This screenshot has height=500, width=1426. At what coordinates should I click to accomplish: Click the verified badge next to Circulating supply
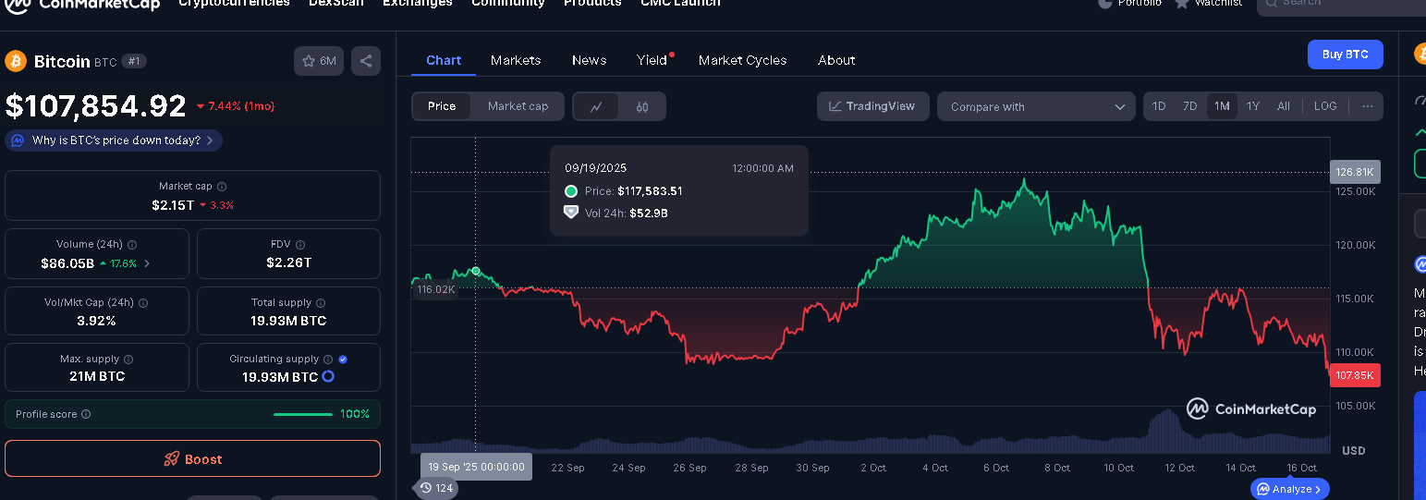pos(343,360)
